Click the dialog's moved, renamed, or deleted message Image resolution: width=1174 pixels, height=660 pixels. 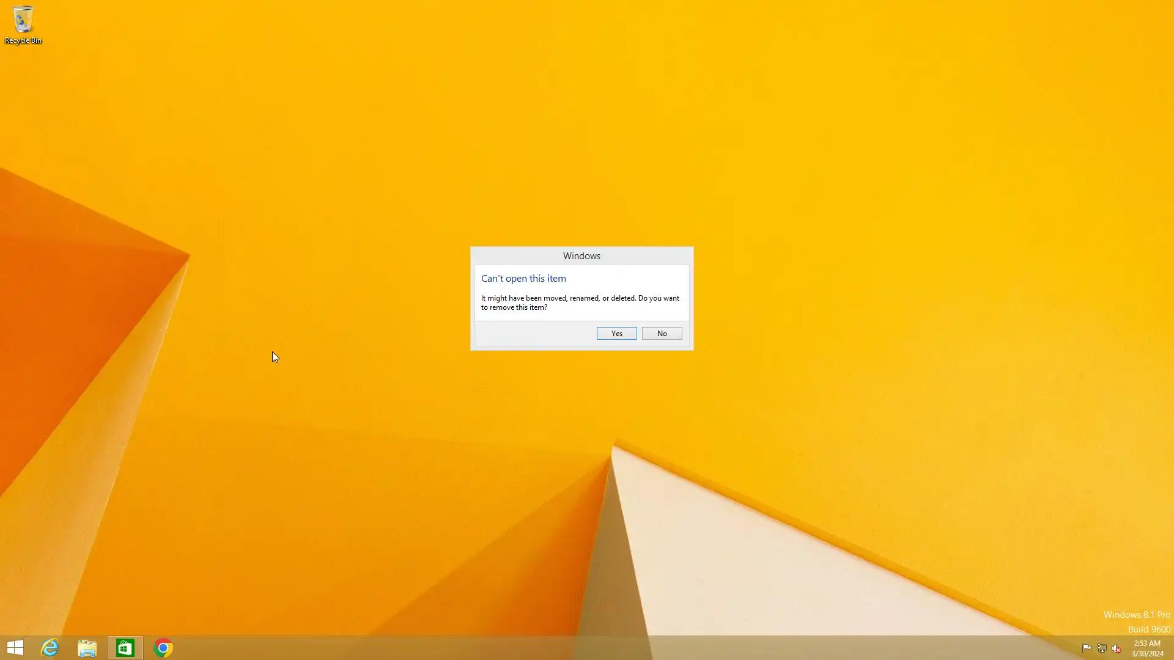point(580,302)
